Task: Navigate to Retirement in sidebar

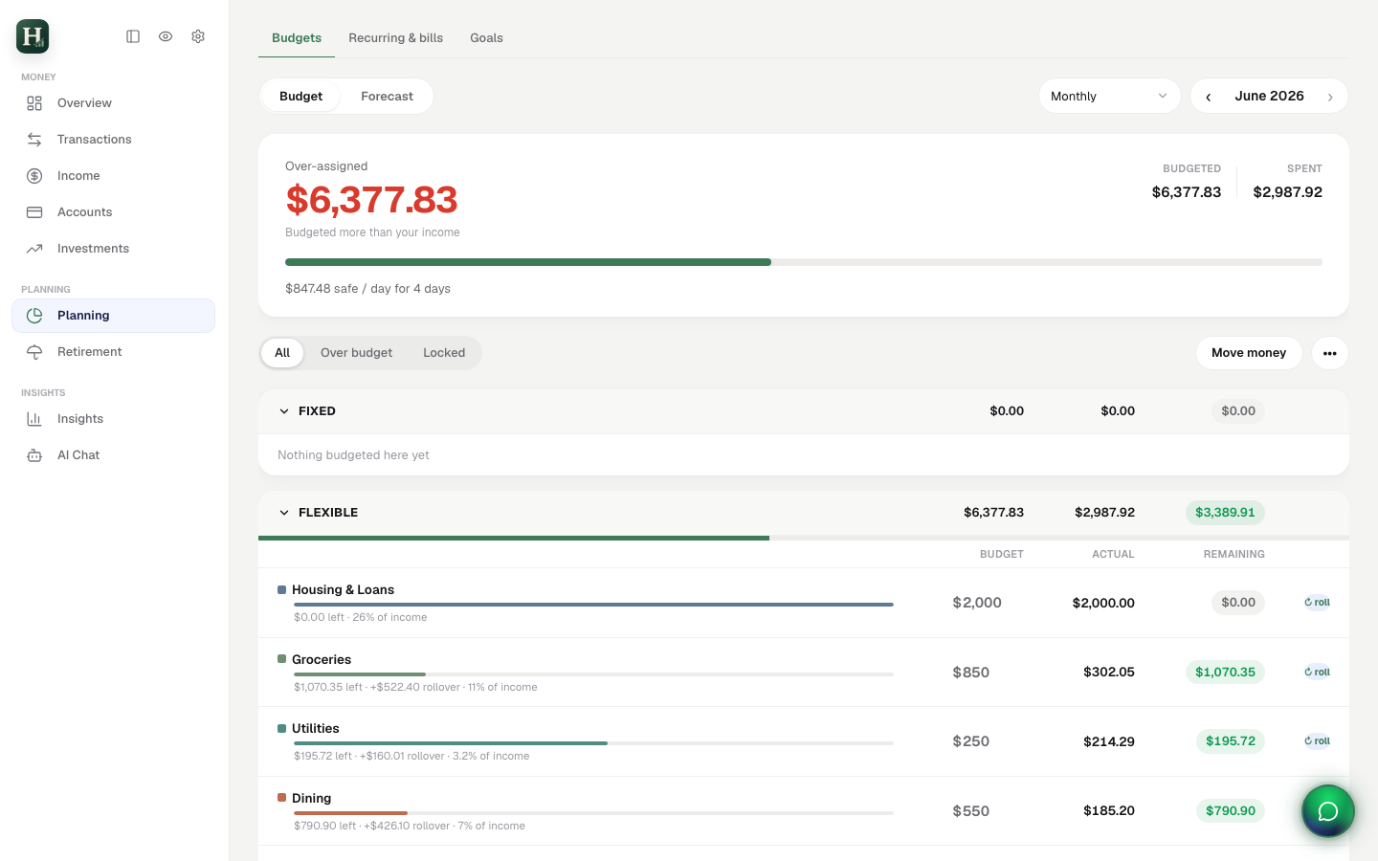Action: click(x=113, y=352)
